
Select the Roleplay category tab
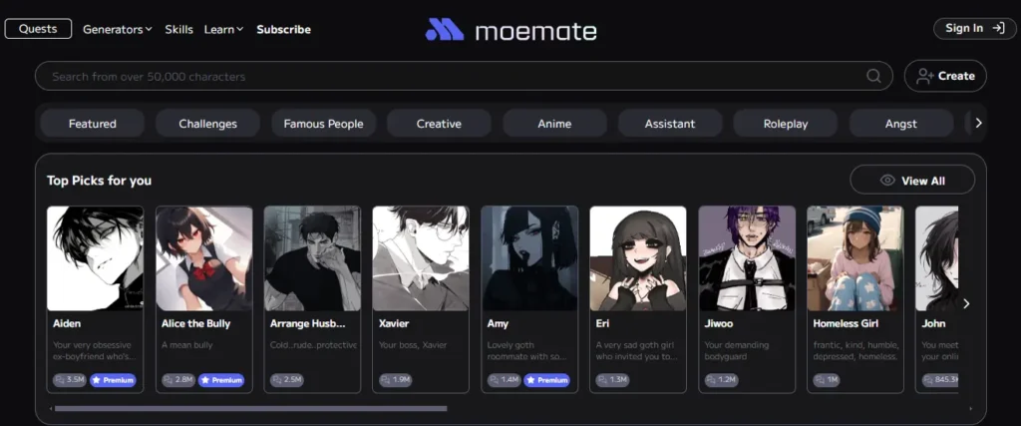tap(786, 123)
